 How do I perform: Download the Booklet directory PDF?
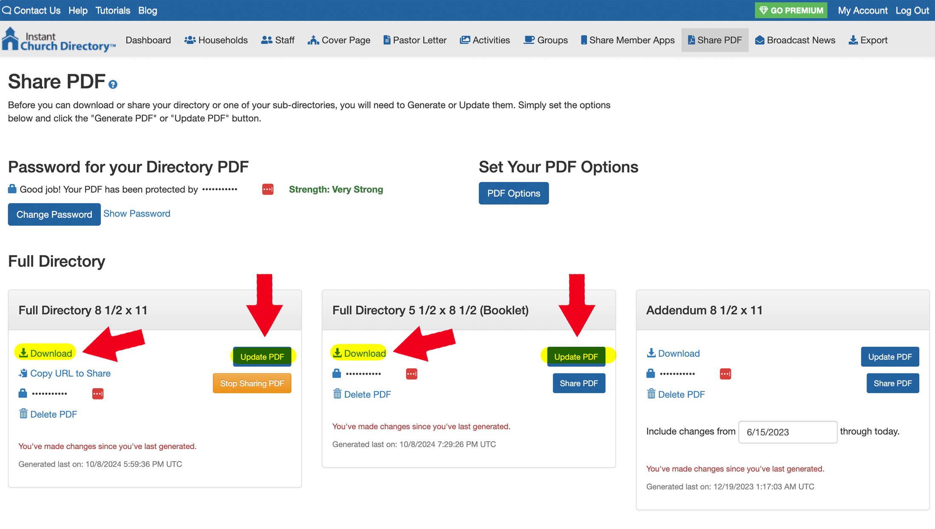click(x=359, y=353)
